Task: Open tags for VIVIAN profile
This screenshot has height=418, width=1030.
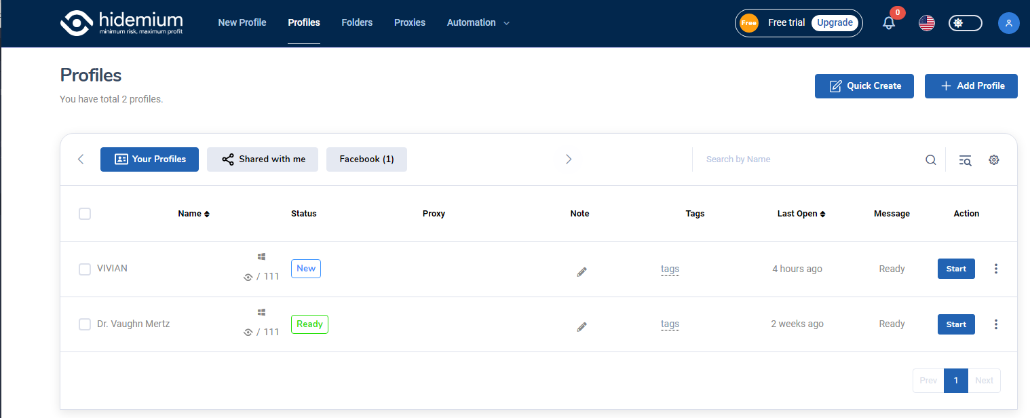Action: pyautogui.click(x=669, y=269)
